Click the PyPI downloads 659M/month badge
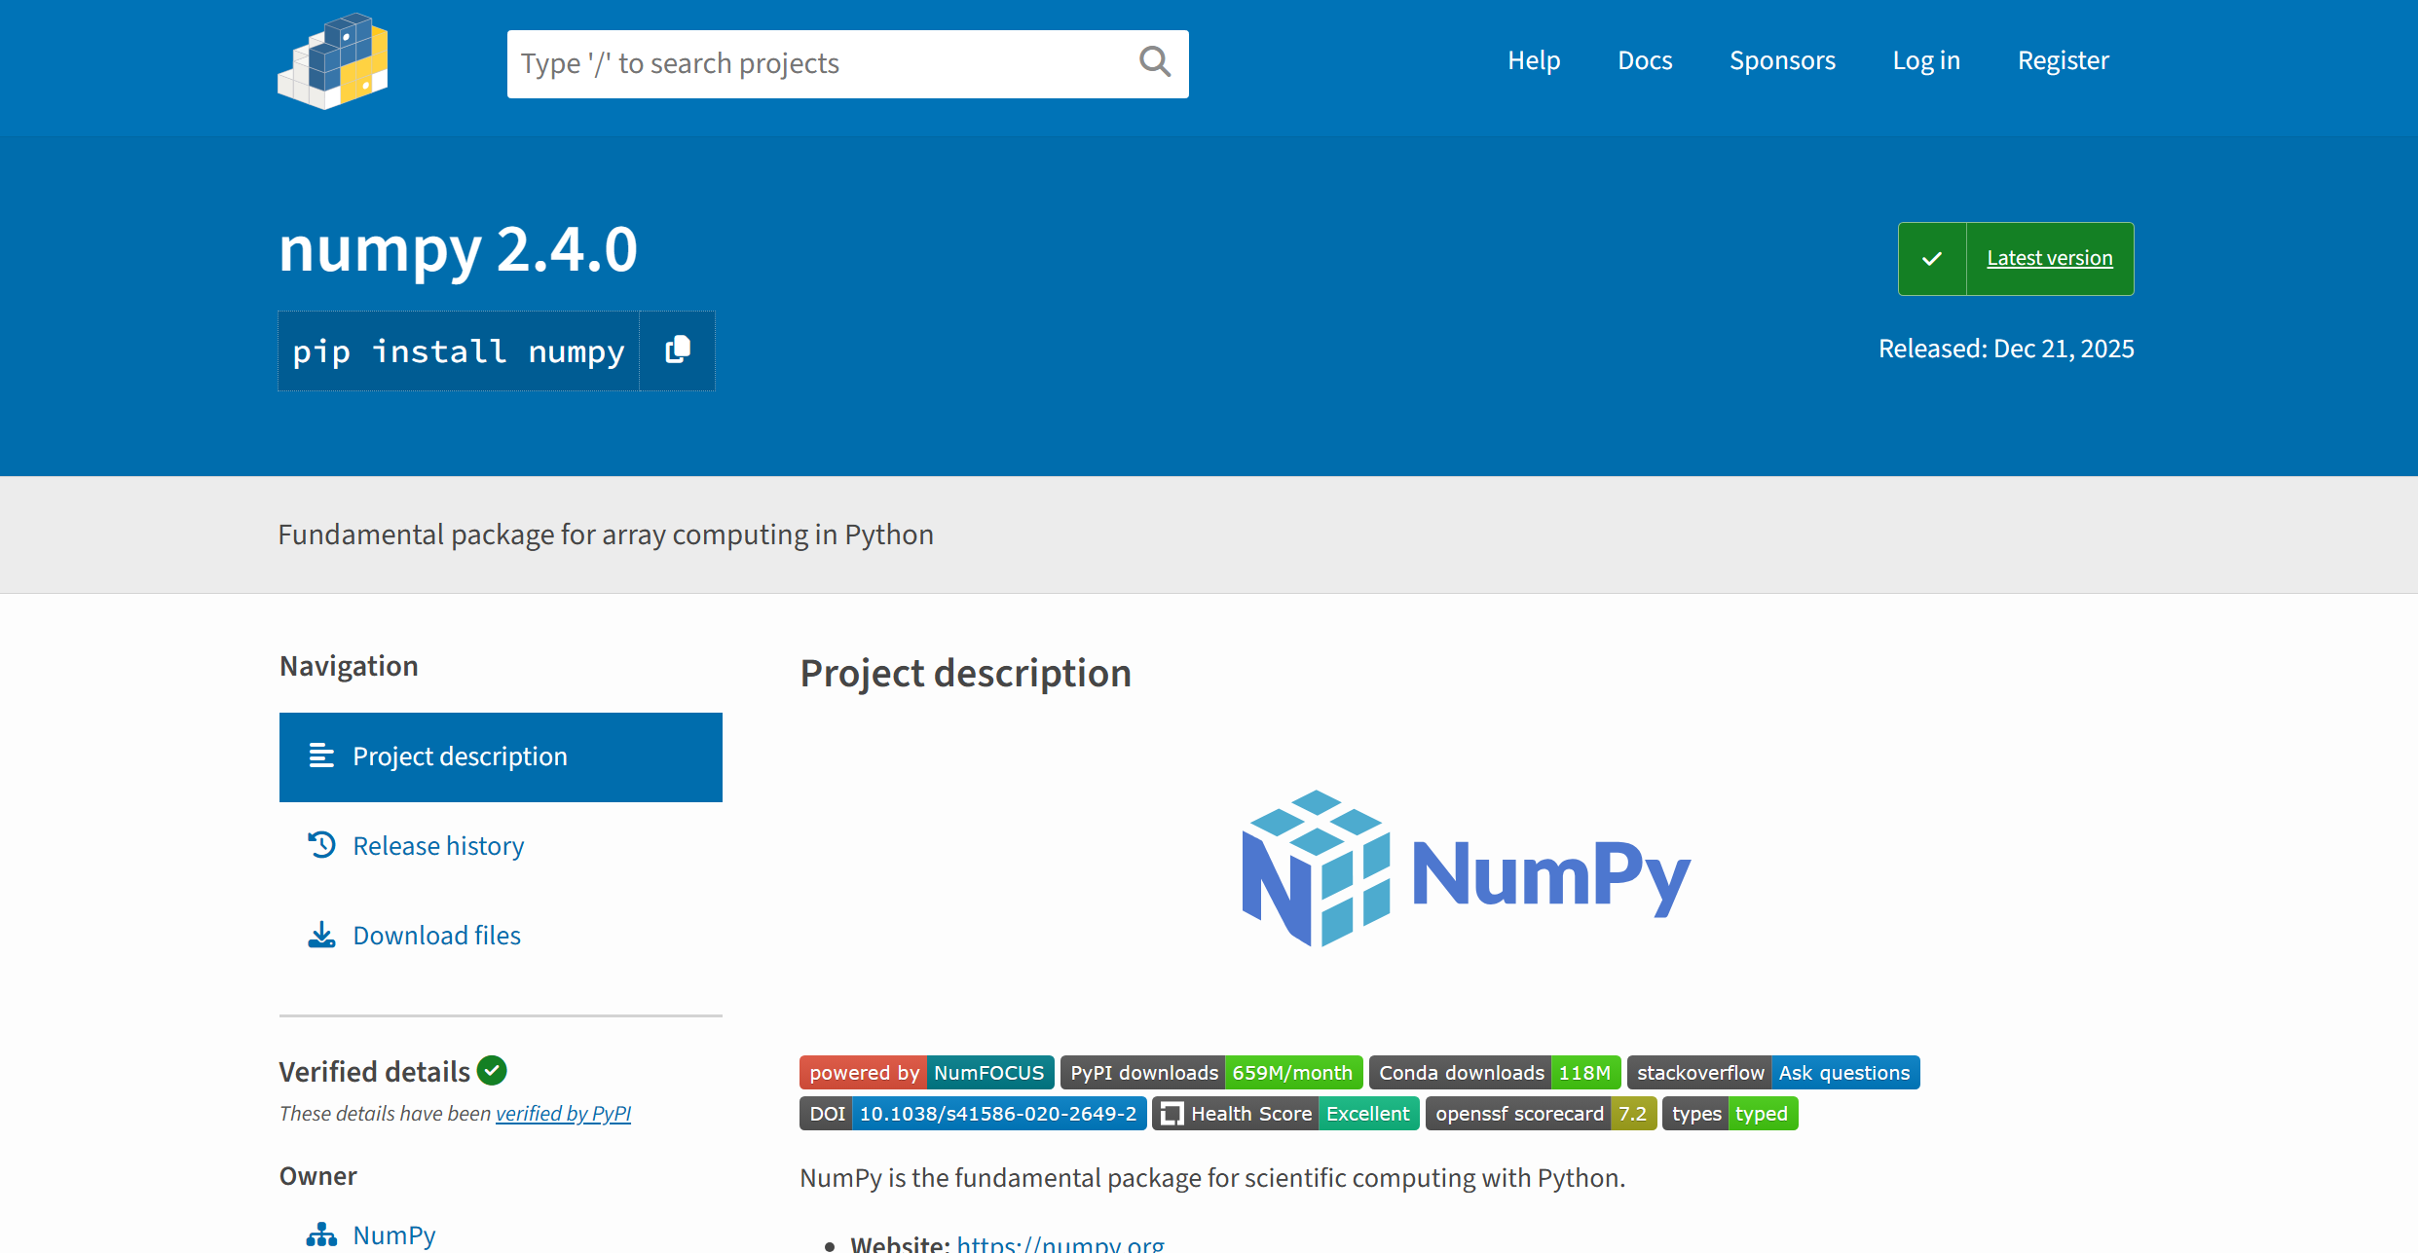The height and width of the screenshot is (1253, 2418). tap(1210, 1072)
